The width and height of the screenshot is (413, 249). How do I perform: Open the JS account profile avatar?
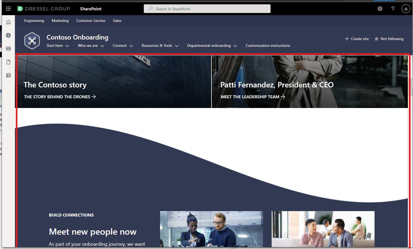(x=406, y=9)
